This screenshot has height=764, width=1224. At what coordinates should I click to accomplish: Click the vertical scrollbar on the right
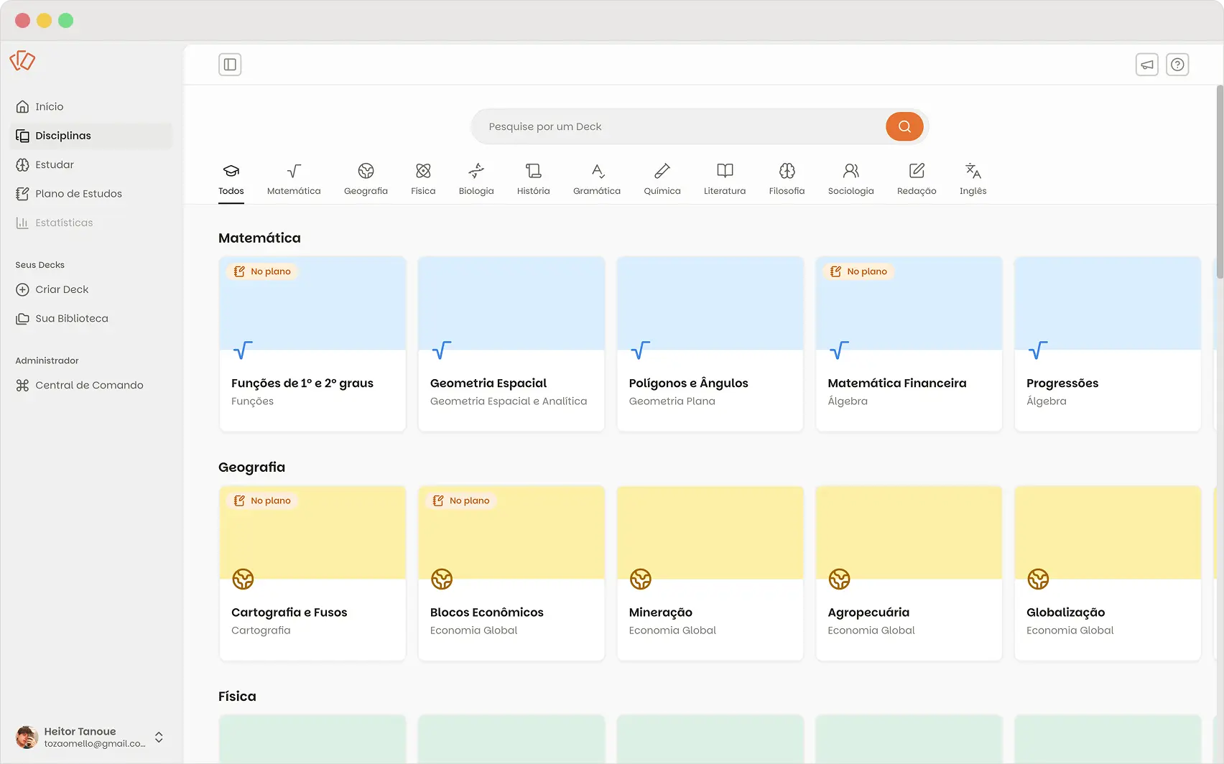1220,182
